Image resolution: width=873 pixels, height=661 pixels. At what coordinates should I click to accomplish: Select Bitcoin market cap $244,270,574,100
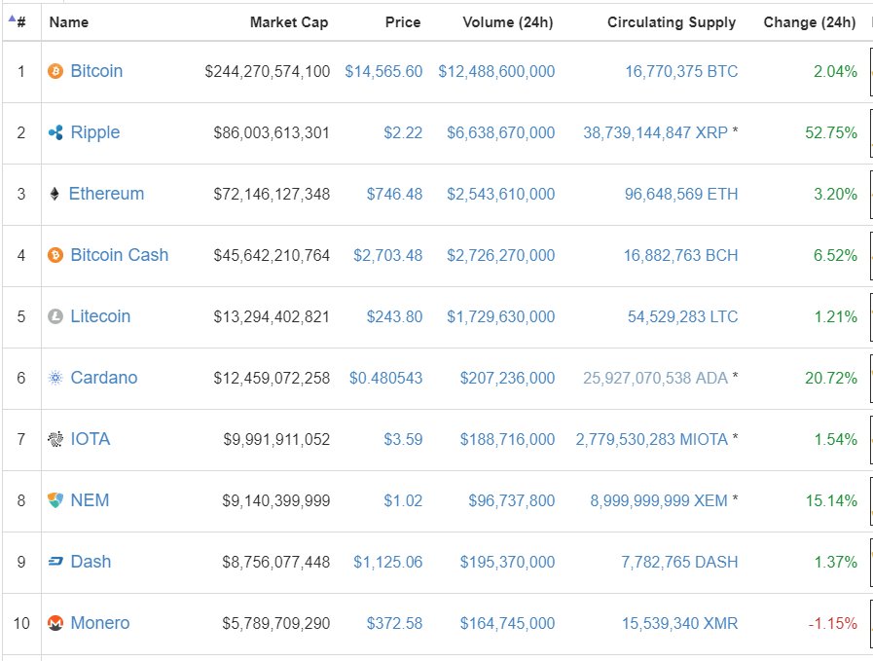[268, 71]
